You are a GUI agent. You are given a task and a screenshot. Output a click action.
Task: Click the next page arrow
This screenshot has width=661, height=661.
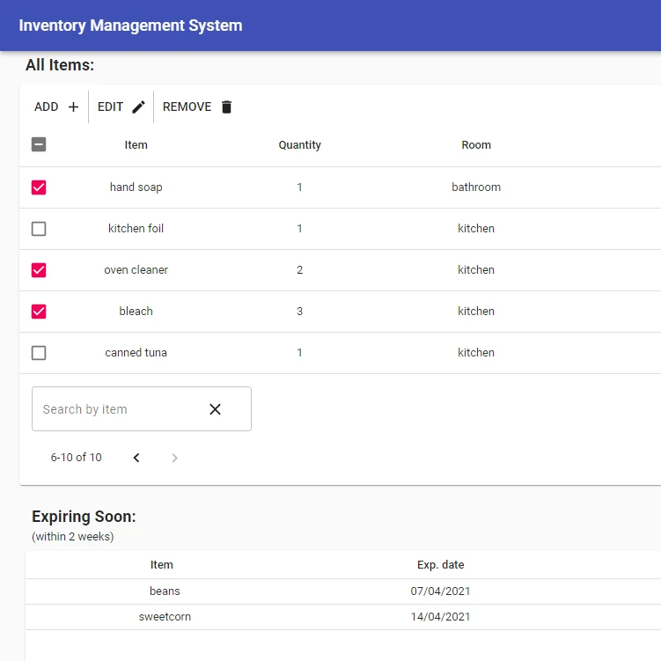click(175, 458)
